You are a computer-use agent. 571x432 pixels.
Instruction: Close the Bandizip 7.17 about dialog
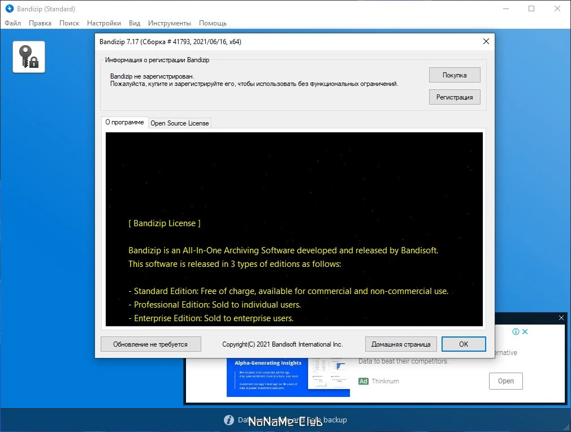[486, 41]
